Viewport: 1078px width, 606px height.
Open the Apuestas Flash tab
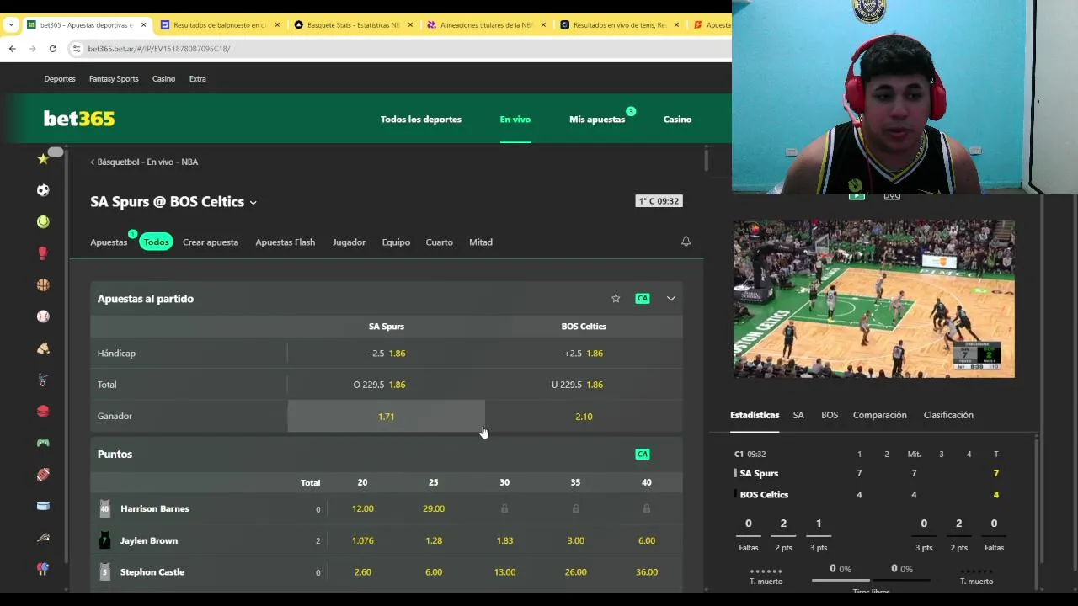tap(285, 242)
